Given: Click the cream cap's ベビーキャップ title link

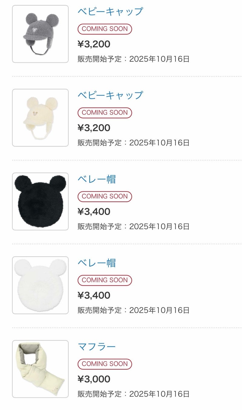Looking at the screenshot, I should coord(110,95).
